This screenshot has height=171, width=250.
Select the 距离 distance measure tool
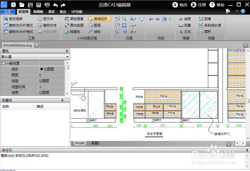(x=205, y=19)
